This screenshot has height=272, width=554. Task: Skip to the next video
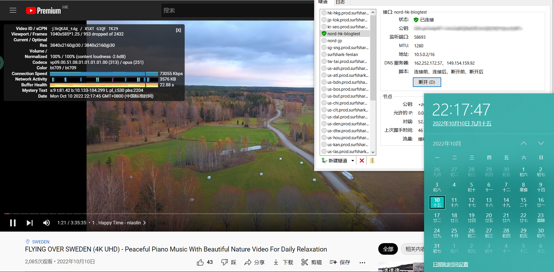(x=30, y=223)
